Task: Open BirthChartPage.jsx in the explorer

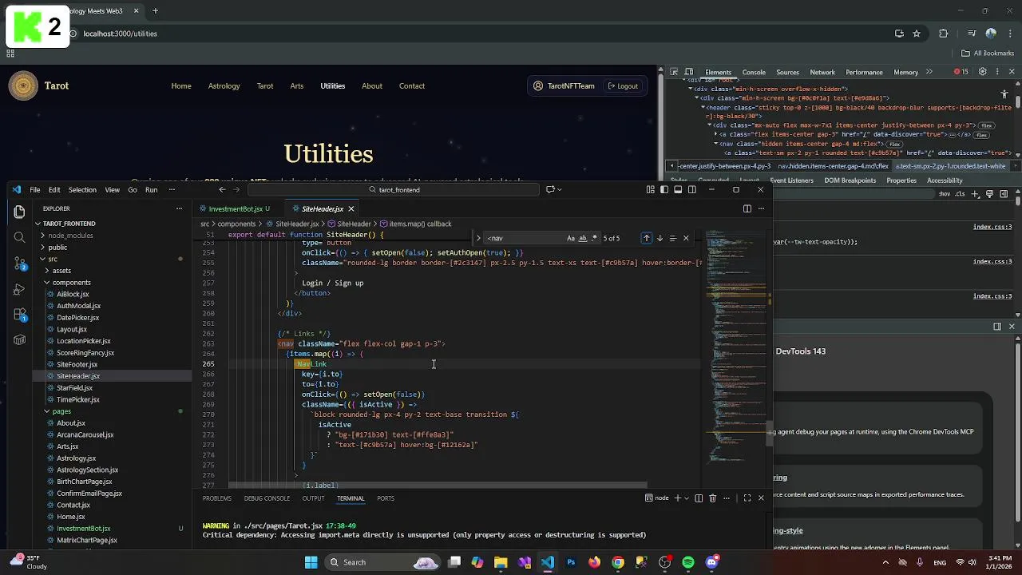Action: (x=84, y=482)
